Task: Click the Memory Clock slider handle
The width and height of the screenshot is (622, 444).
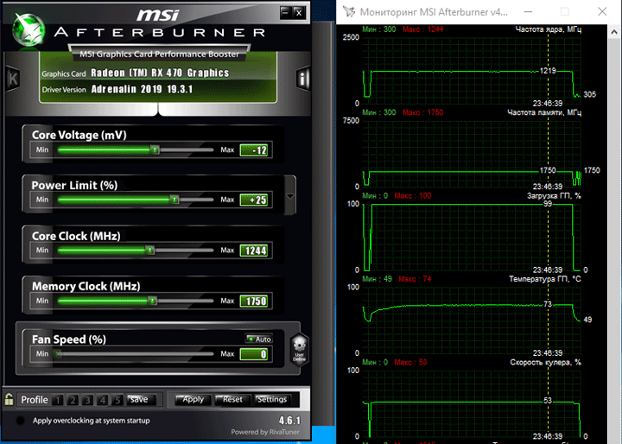Action: [153, 301]
